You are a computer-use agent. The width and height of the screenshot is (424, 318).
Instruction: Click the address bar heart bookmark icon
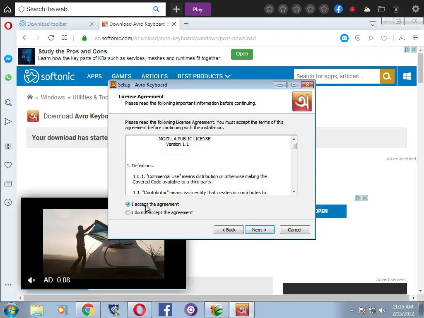384,38
